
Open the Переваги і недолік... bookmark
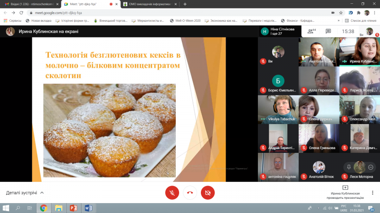pos(259,21)
